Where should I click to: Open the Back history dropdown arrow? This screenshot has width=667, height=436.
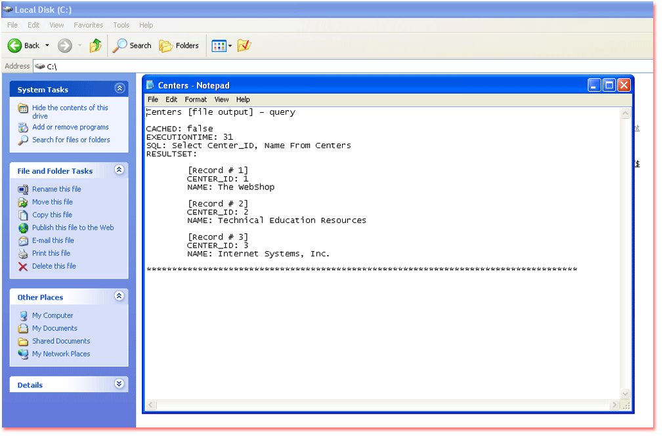click(47, 45)
